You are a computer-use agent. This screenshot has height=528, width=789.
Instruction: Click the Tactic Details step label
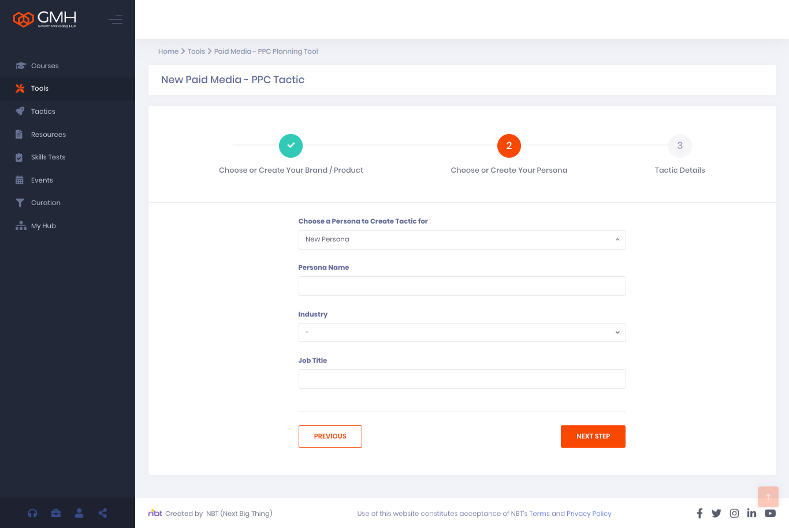point(680,170)
